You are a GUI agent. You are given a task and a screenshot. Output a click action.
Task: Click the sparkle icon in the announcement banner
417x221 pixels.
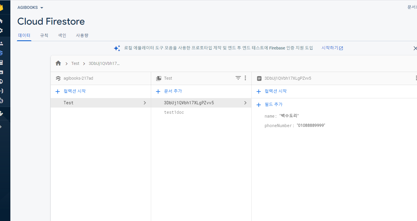tap(117, 48)
